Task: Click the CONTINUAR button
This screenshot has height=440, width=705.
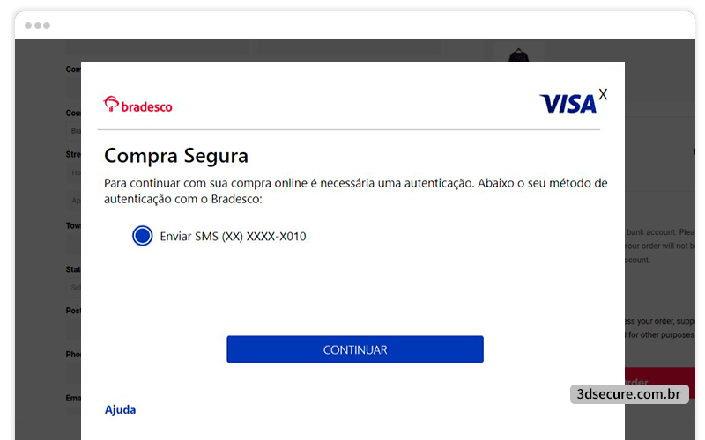Action: pyautogui.click(x=355, y=349)
